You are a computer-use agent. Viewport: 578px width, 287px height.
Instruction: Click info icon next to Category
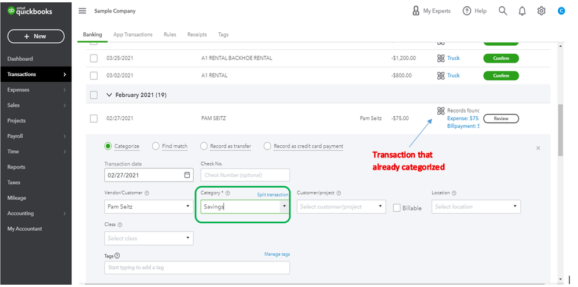pos(228,193)
